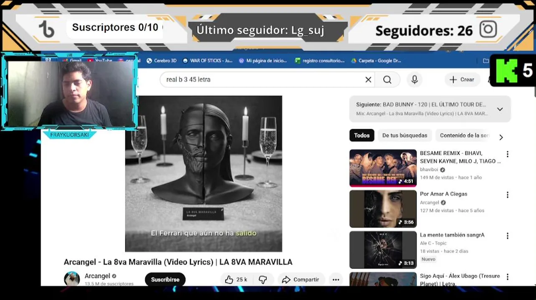Click video title 'Arcangel - La 8va Maravilla'
Image resolution: width=536 pixels, height=300 pixels.
tap(178, 262)
